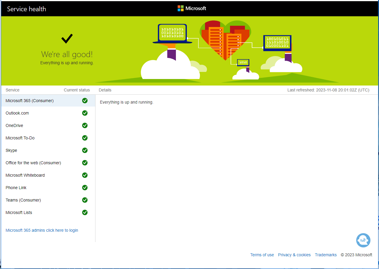Click the Service column header
This screenshot has height=269, width=379.
[x=12, y=90]
